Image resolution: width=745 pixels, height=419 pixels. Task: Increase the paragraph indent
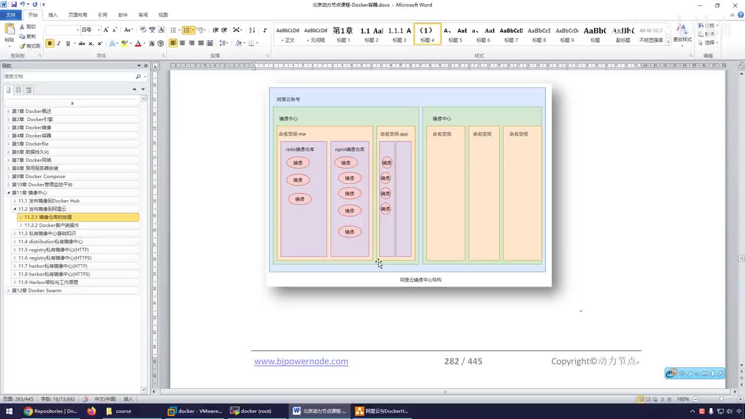[224, 30]
